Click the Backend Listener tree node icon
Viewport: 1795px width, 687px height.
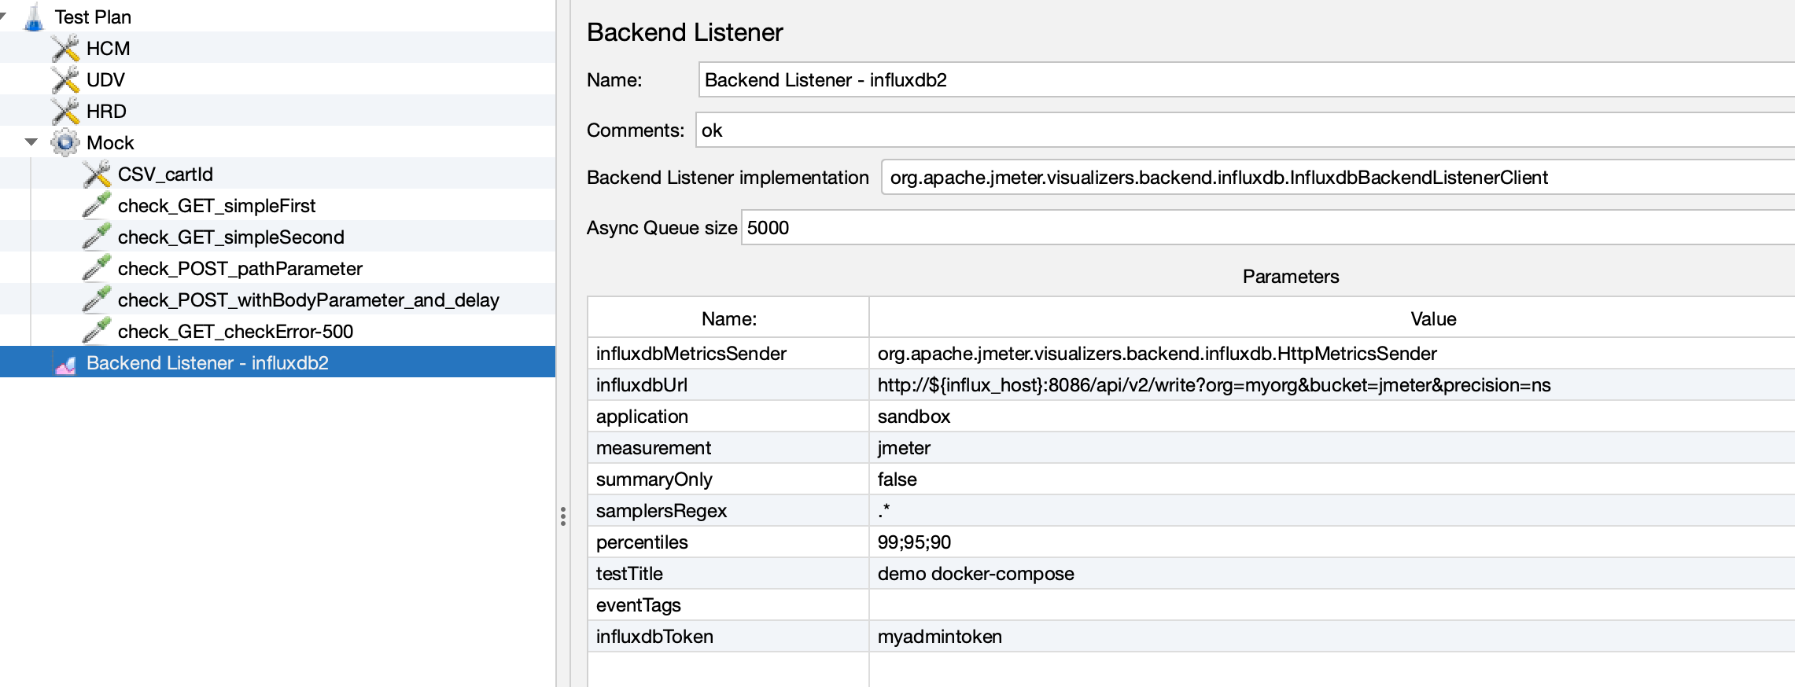click(x=65, y=363)
